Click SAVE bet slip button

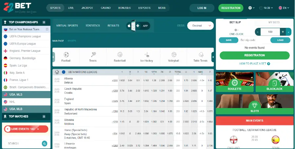pyautogui.click(x=228, y=40)
